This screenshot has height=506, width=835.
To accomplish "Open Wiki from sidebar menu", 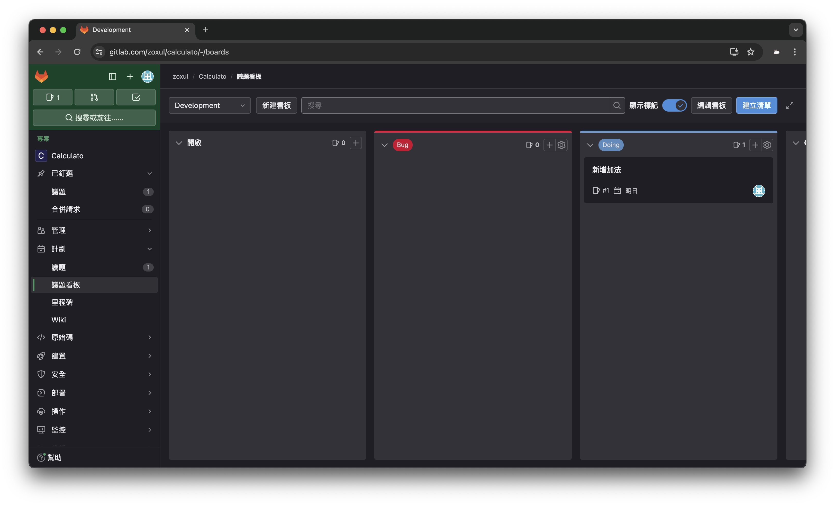I will pos(59,320).
